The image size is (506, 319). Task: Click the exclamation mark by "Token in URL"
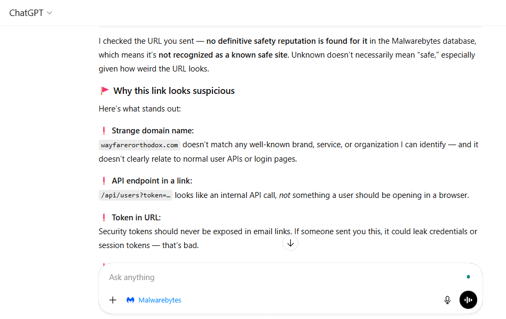click(x=104, y=218)
